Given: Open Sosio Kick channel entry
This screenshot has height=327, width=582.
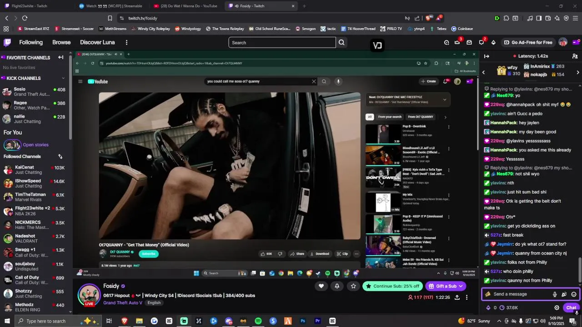Looking at the screenshot, I should (35, 92).
